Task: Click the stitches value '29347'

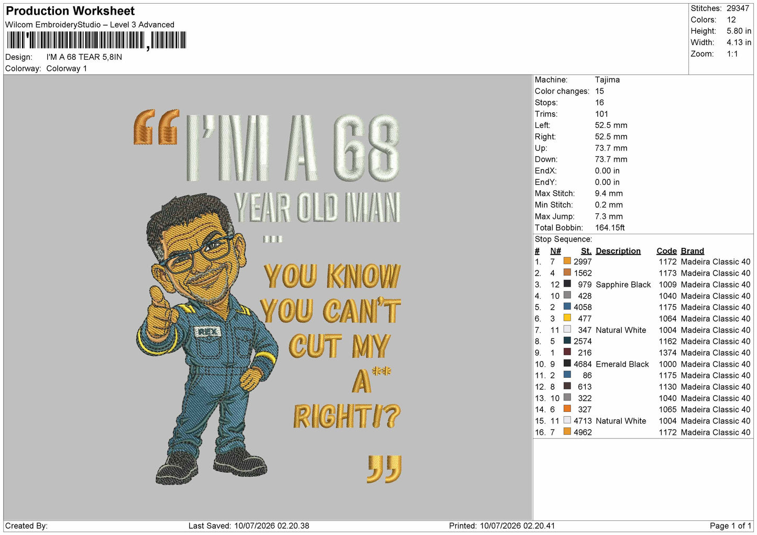Action: pos(738,8)
